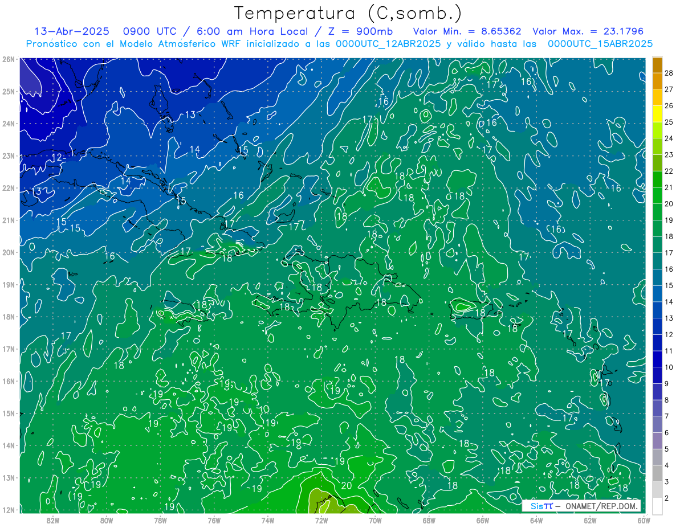Pick the yellow swatch between 25 and 26
Image resolution: width=684 pixels, height=528 pixels.
click(x=657, y=114)
